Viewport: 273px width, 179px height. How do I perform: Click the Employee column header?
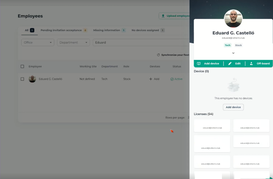[x=35, y=66]
